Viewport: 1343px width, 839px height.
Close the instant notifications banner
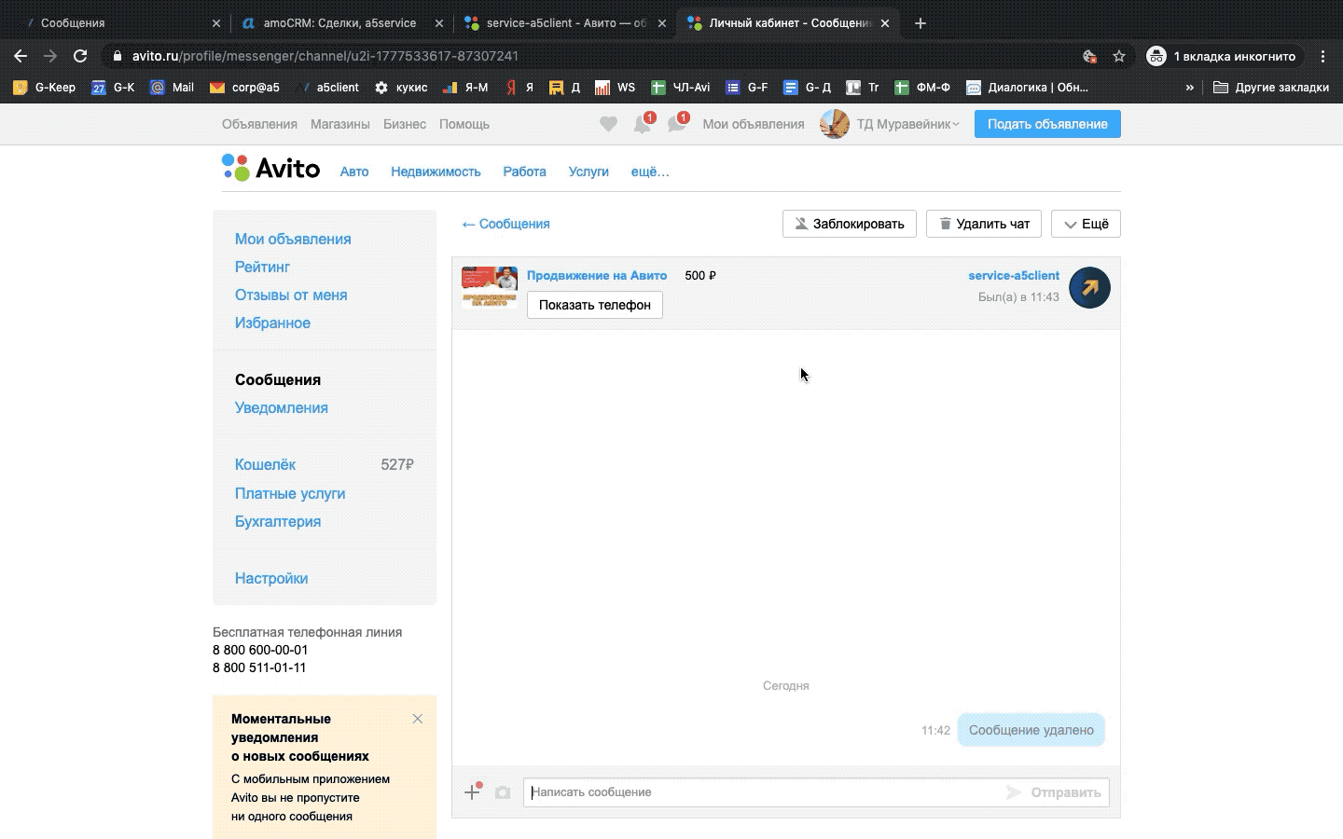click(418, 719)
